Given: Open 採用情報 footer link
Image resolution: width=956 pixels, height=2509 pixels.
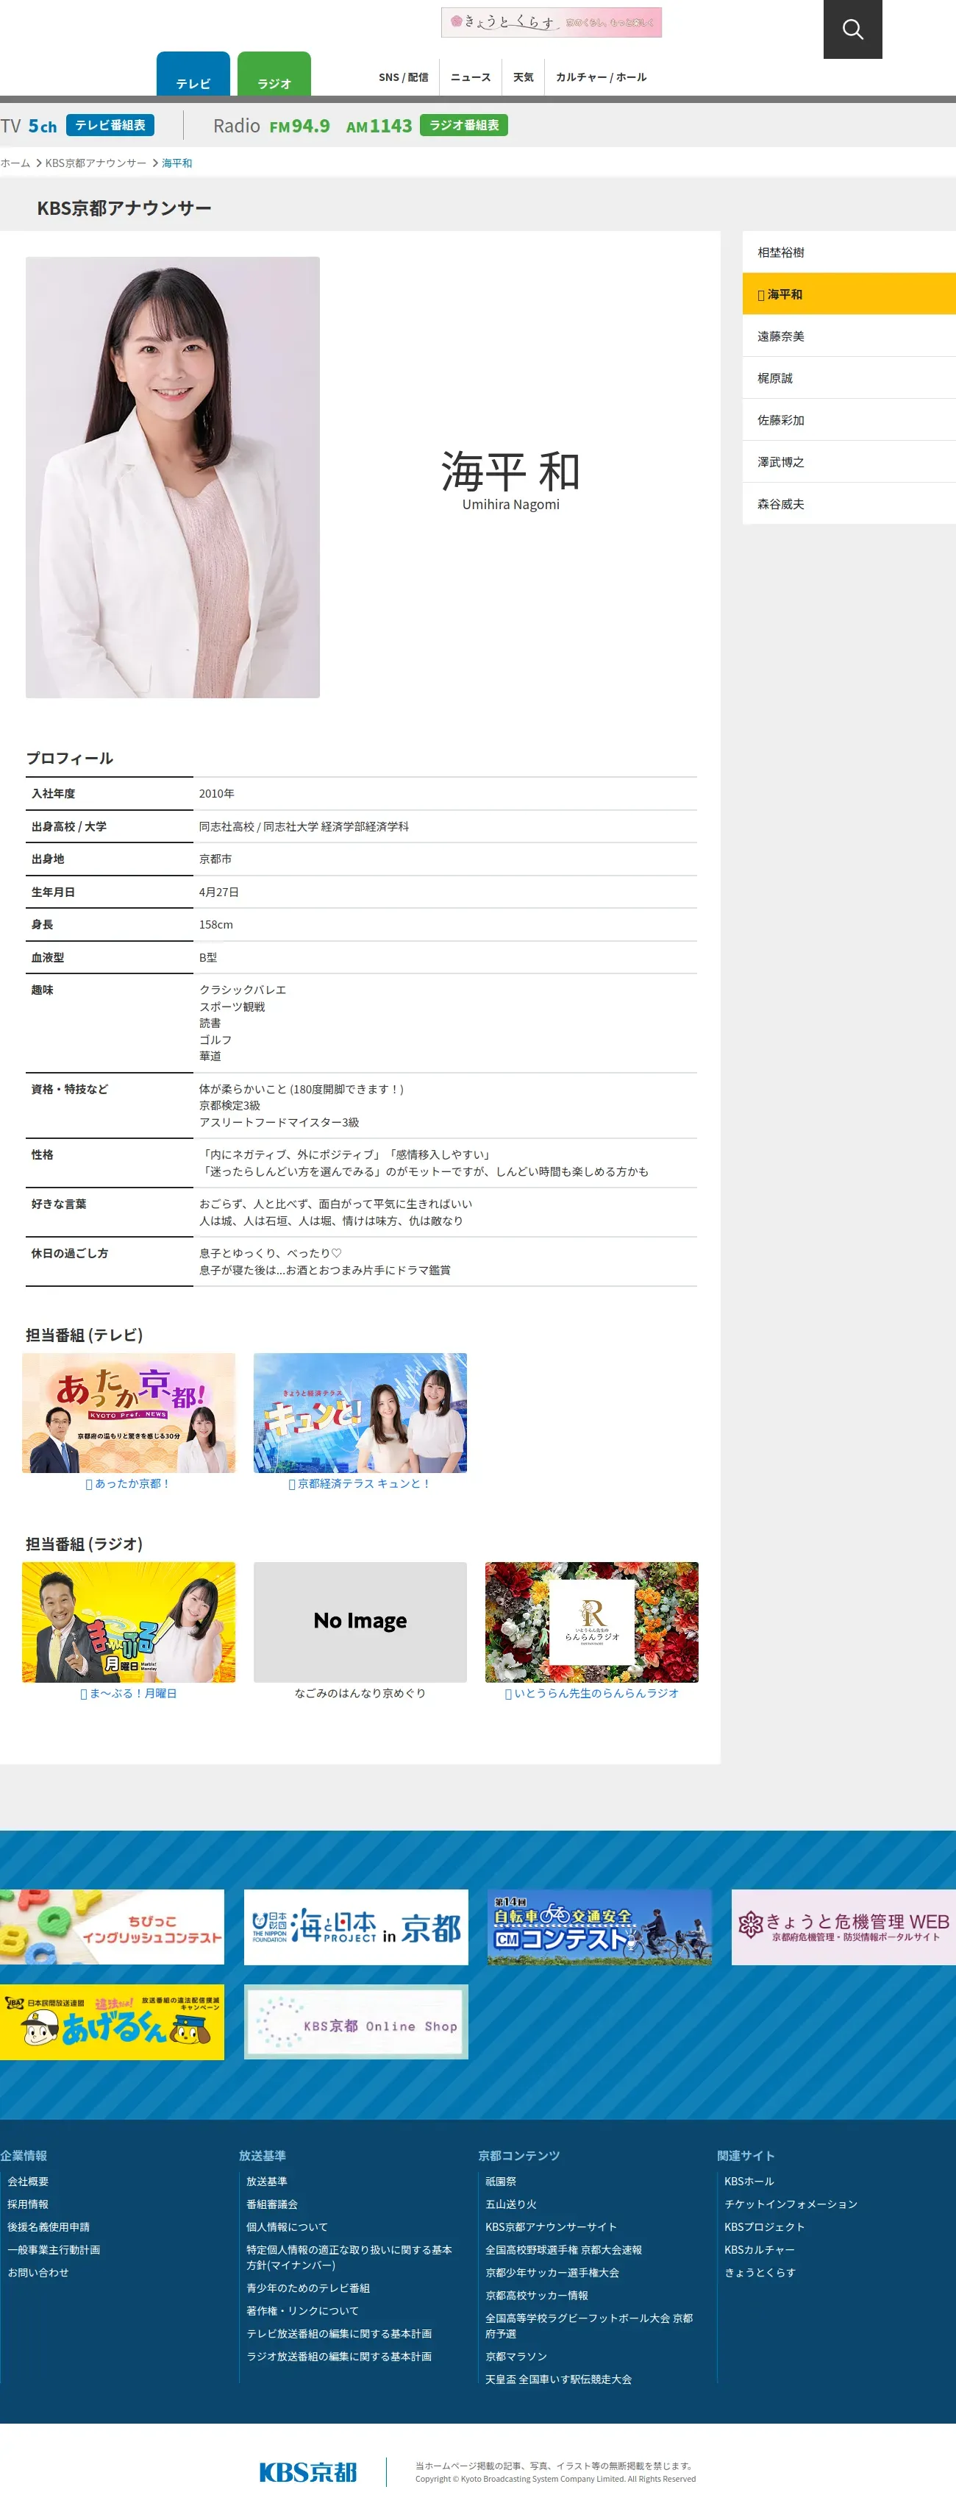Looking at the screenshot, I should [28, 2204].
